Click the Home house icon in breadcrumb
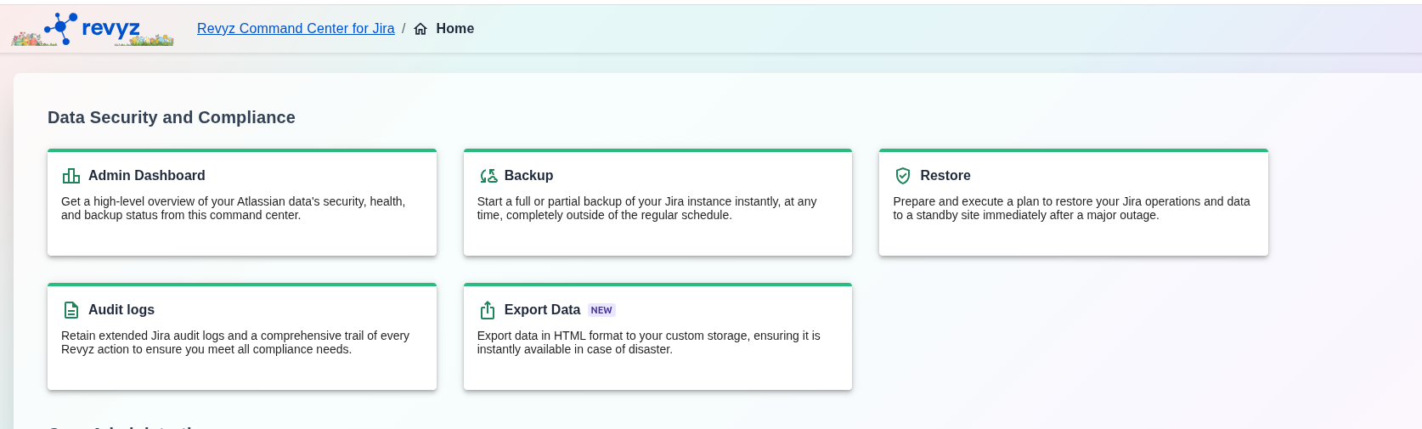The image size is (1422, 429). (x=420, y=29)
